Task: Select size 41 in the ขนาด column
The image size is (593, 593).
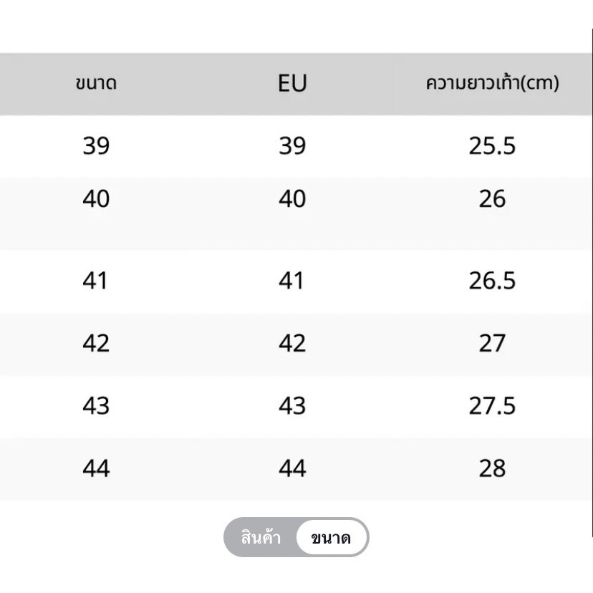Action: (96, 280)
